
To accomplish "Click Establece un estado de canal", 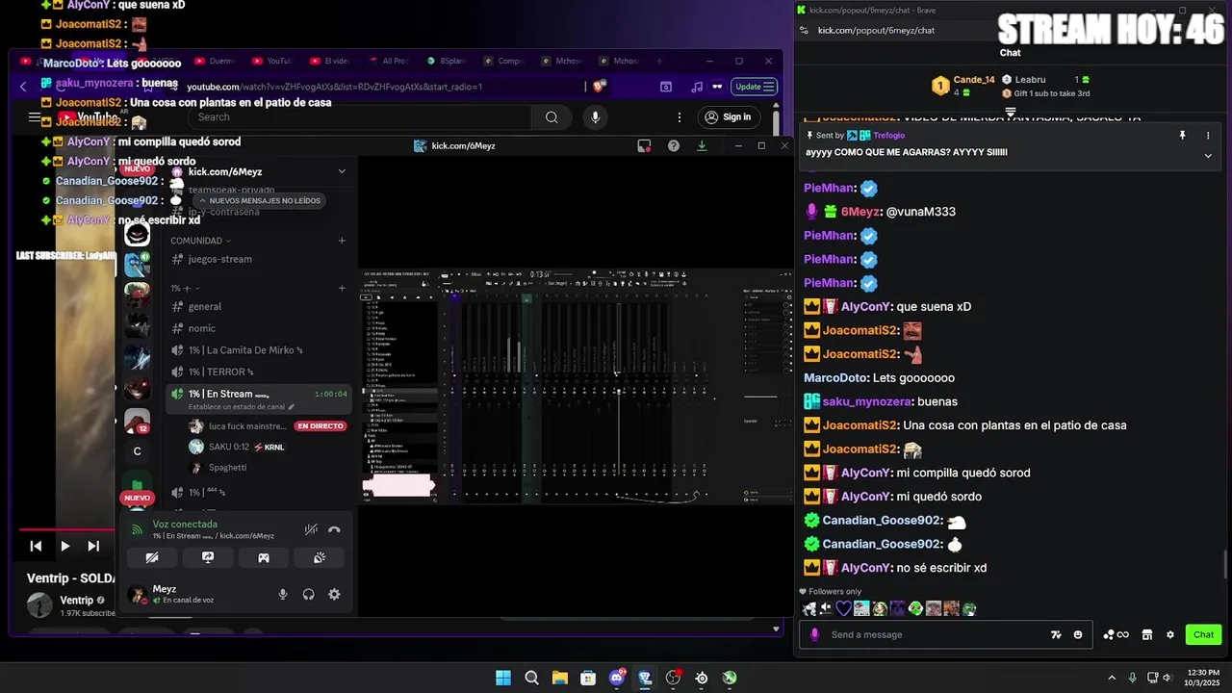I will coord(241,407).
